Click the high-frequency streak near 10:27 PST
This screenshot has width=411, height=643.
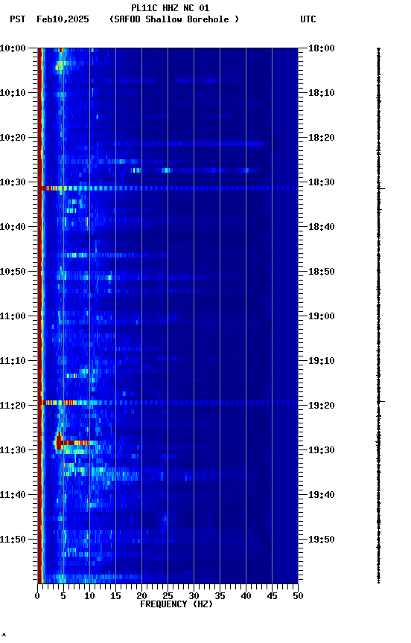(x=195, y=170)
